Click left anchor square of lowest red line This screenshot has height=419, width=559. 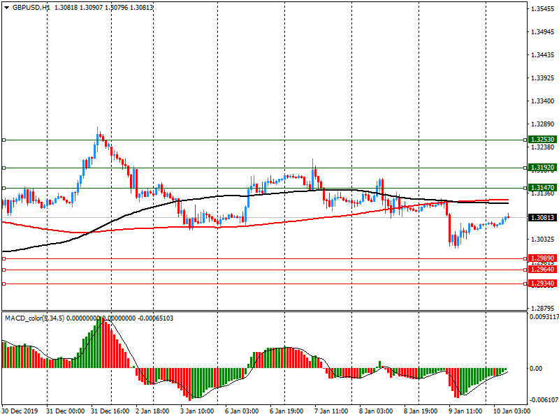point(3,284)
